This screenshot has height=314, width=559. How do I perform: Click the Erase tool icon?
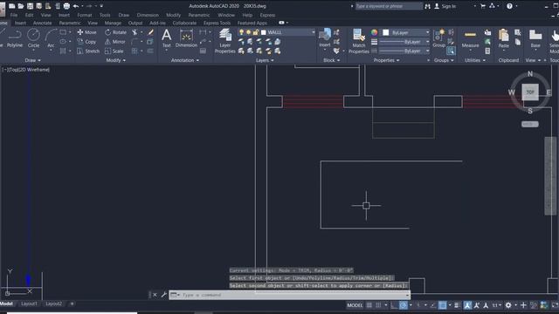point(151,32)
